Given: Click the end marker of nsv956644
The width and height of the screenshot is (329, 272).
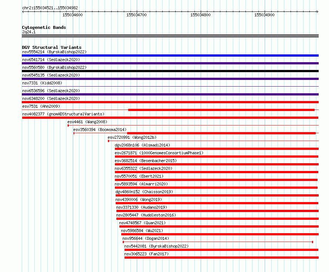Looking at the screenshot, I should pyautogui.click(x=313, y=242).
